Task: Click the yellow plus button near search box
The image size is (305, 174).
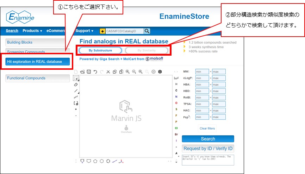Action: point(102,31)
